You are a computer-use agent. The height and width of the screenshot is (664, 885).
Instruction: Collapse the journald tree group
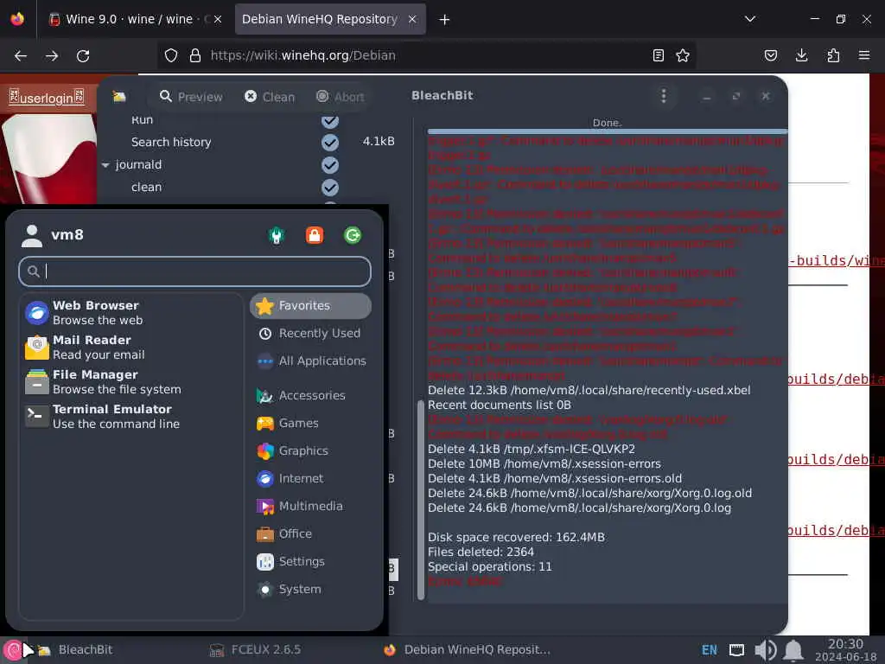coord(105,165)
